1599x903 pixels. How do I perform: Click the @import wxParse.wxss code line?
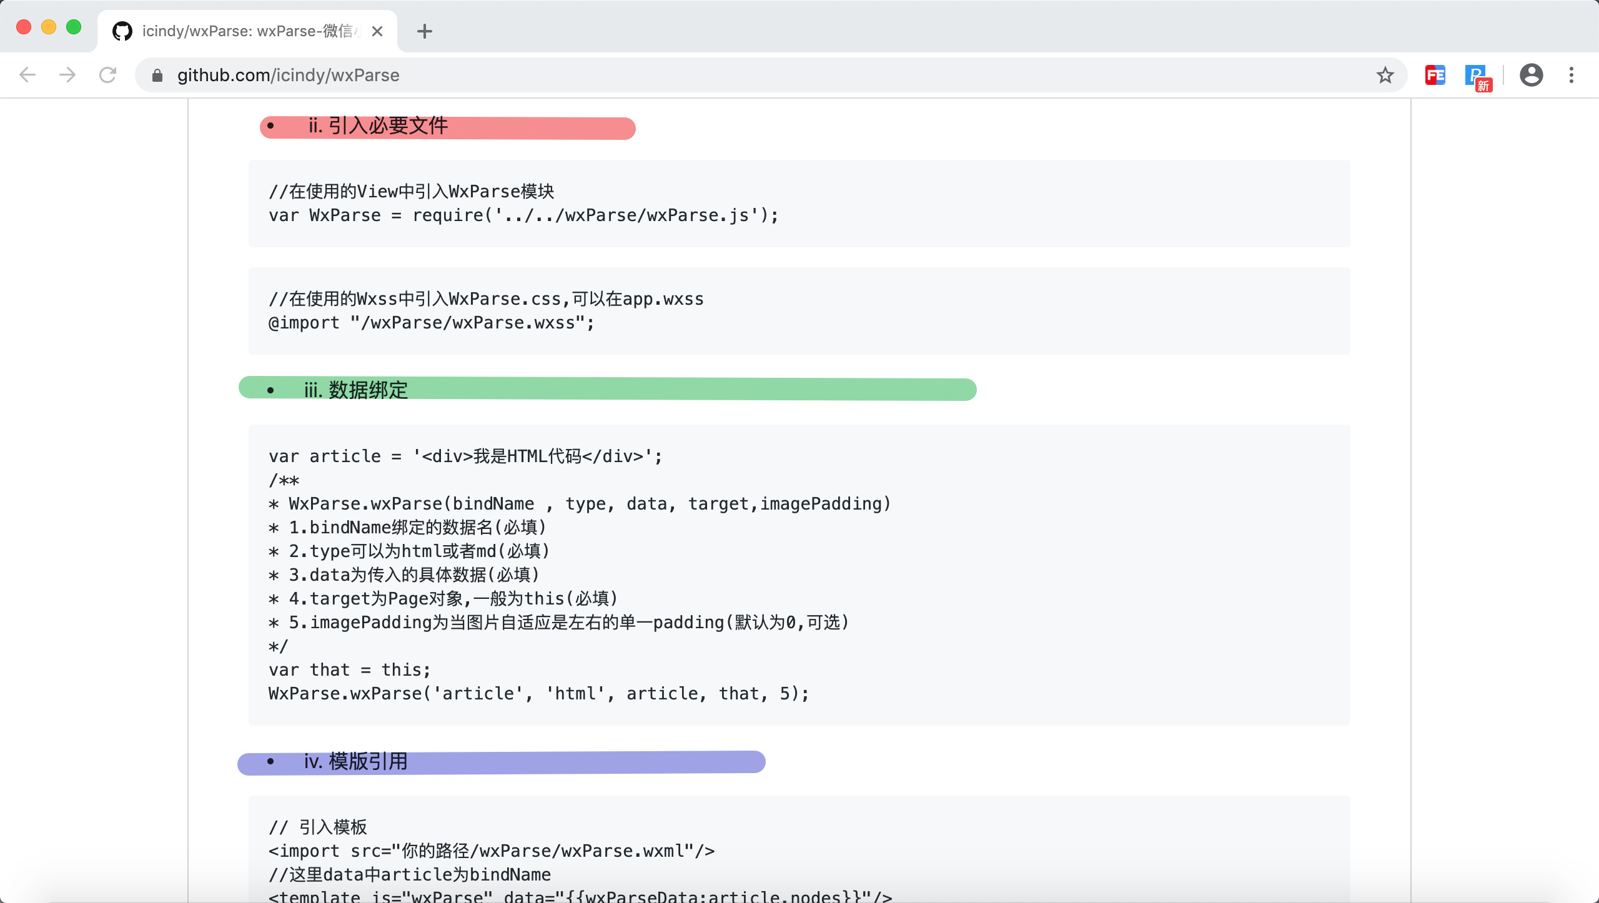click(431, 323)
